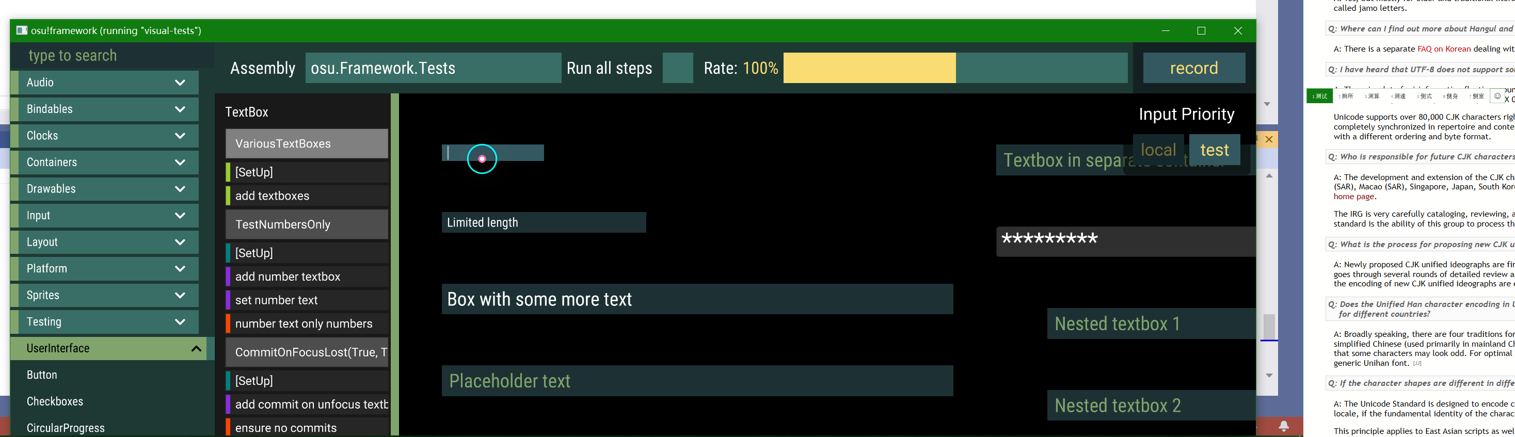Viewport: 1515px width, 437px height.
Task: Choose candidate 厕所 from the IME menu
Action: [x=1347, y=96]
